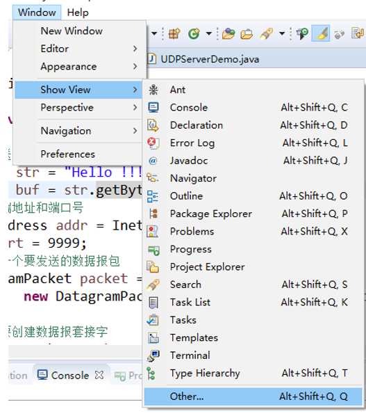Click the green New Java Class icon
366x416 pixels.
(194, 34)
